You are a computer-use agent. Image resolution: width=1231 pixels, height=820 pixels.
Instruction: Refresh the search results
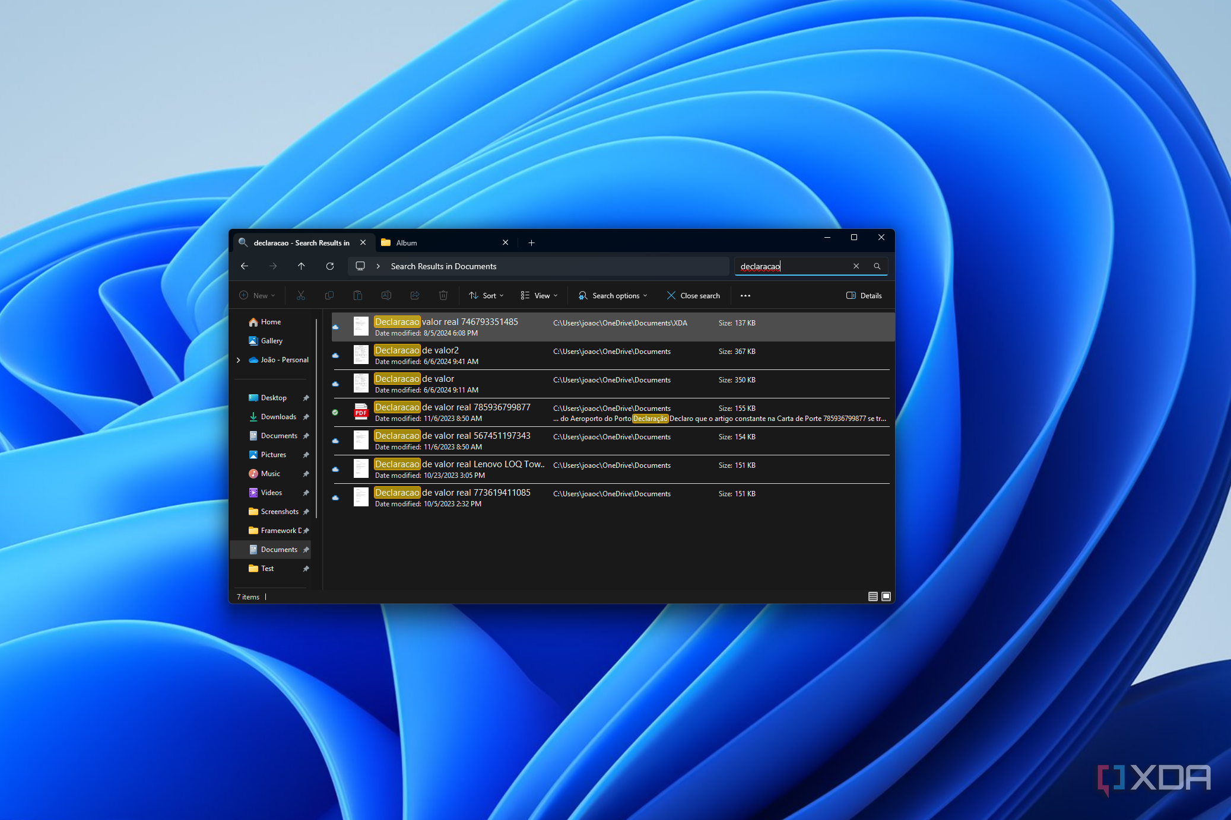click(x=330, y=266)
